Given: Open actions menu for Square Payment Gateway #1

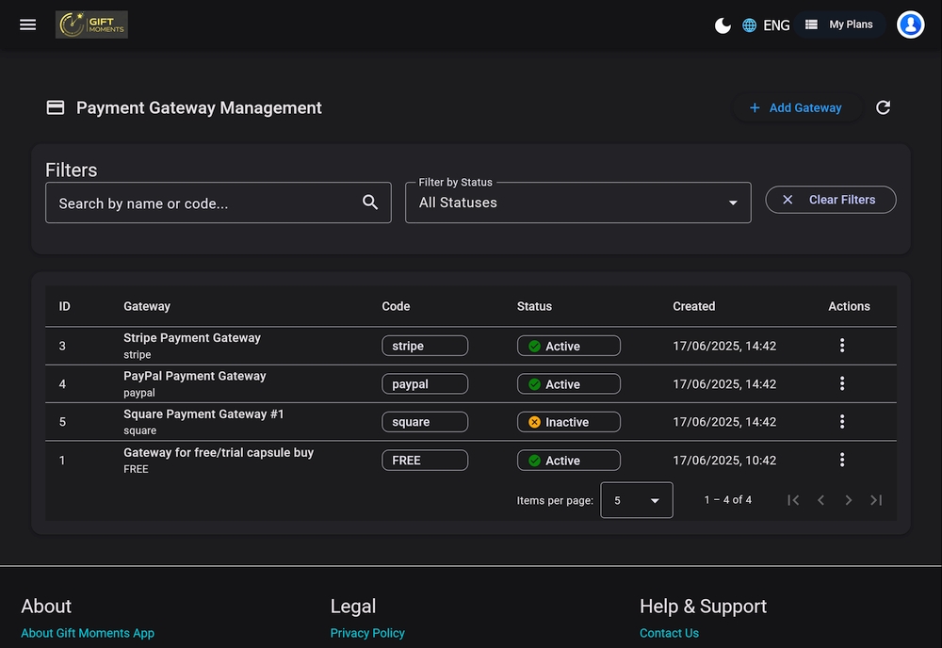Looking at the screenshot, I should point(842,422).
